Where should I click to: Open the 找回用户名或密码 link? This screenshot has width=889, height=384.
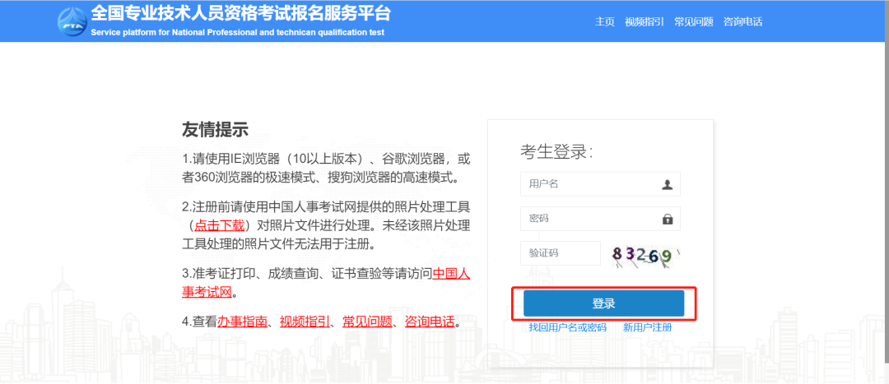567,327
